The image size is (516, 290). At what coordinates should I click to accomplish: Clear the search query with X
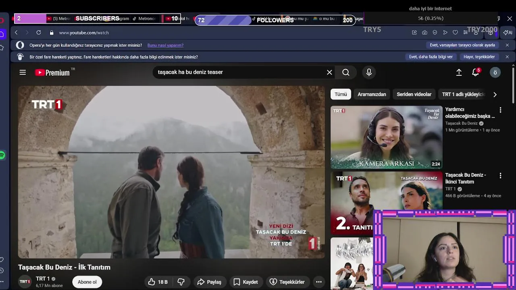point(329,72)
